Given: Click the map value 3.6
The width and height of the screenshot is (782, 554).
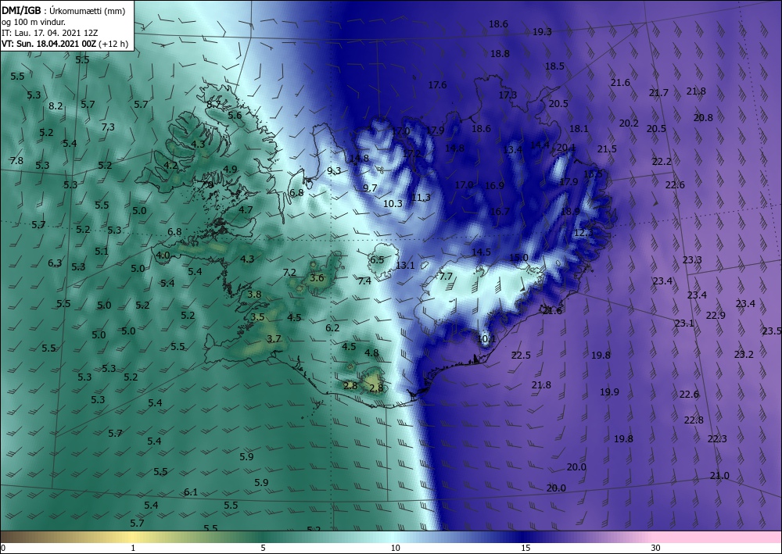Looking at the screenshot, I should pos(317,278).
